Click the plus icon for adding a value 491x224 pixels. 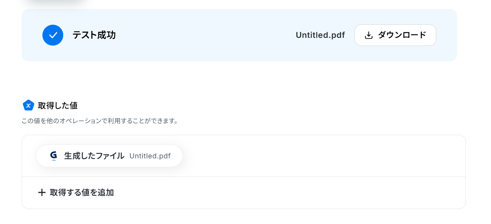point(42,192)
